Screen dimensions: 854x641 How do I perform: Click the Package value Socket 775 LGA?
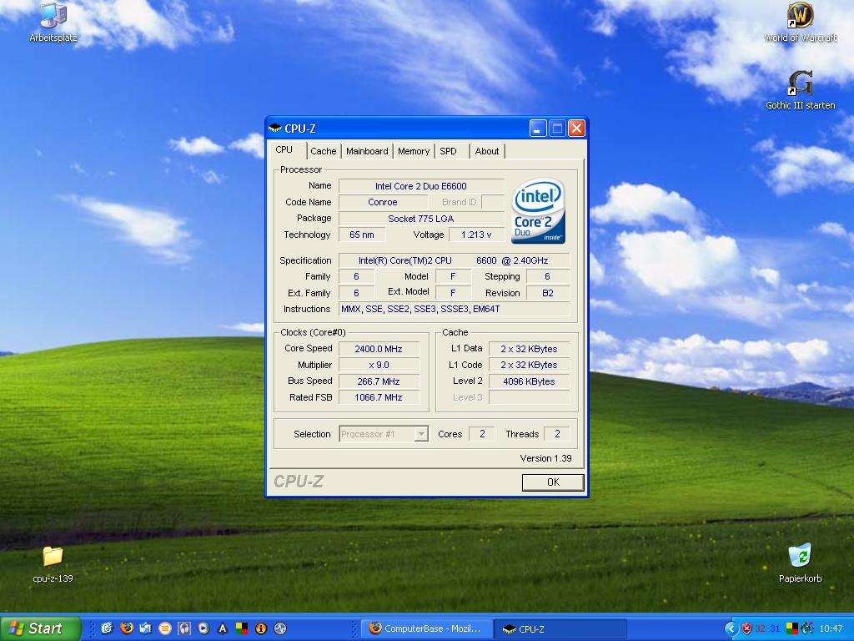coord(421,219)
